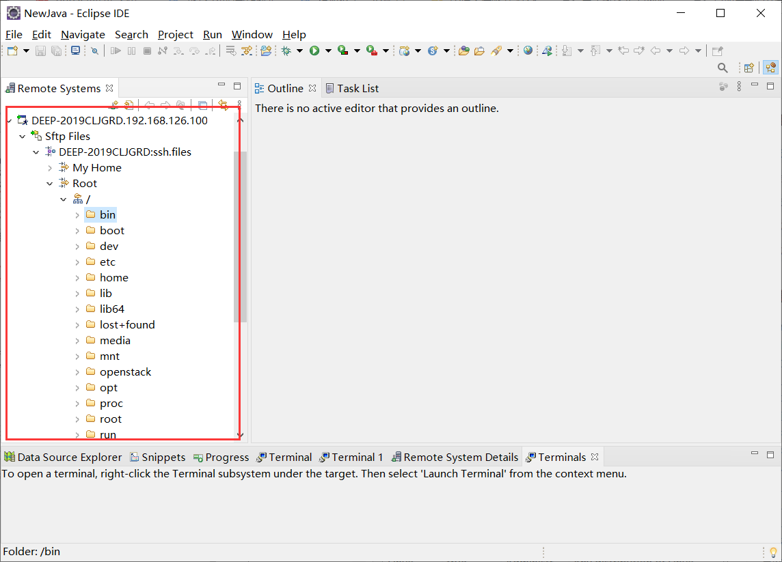Collapse the Sftp Files node

pos(22,136)
